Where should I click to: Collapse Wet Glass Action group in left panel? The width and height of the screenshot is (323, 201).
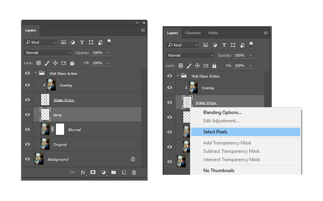36,73
